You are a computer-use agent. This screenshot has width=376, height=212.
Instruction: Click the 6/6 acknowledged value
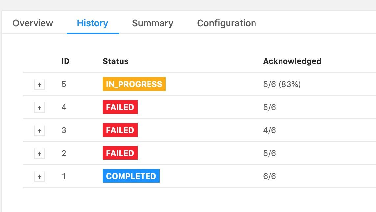(269, 176)
